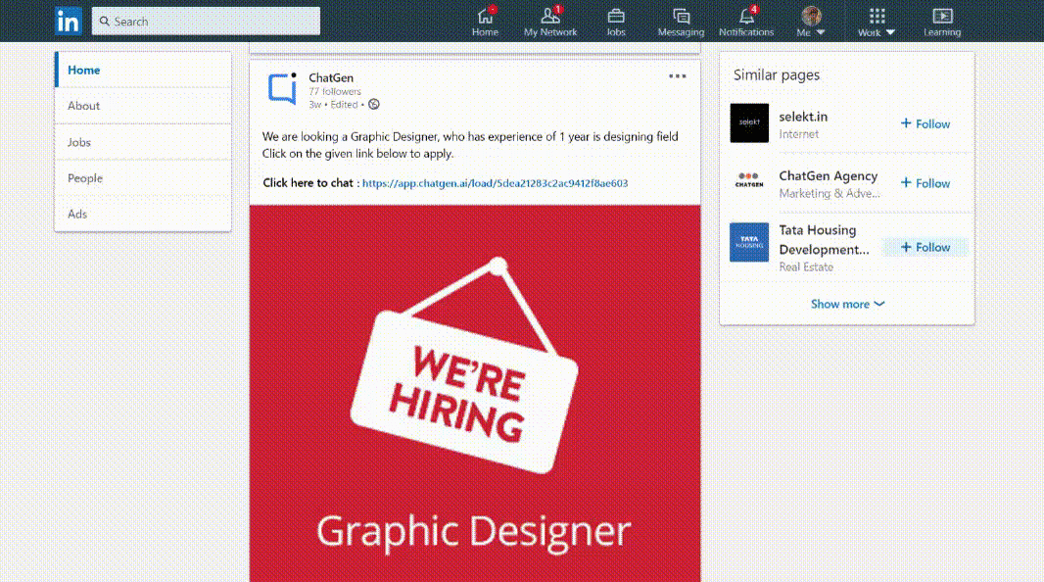
Task: Open the Me profile menu
Action: 810,22
